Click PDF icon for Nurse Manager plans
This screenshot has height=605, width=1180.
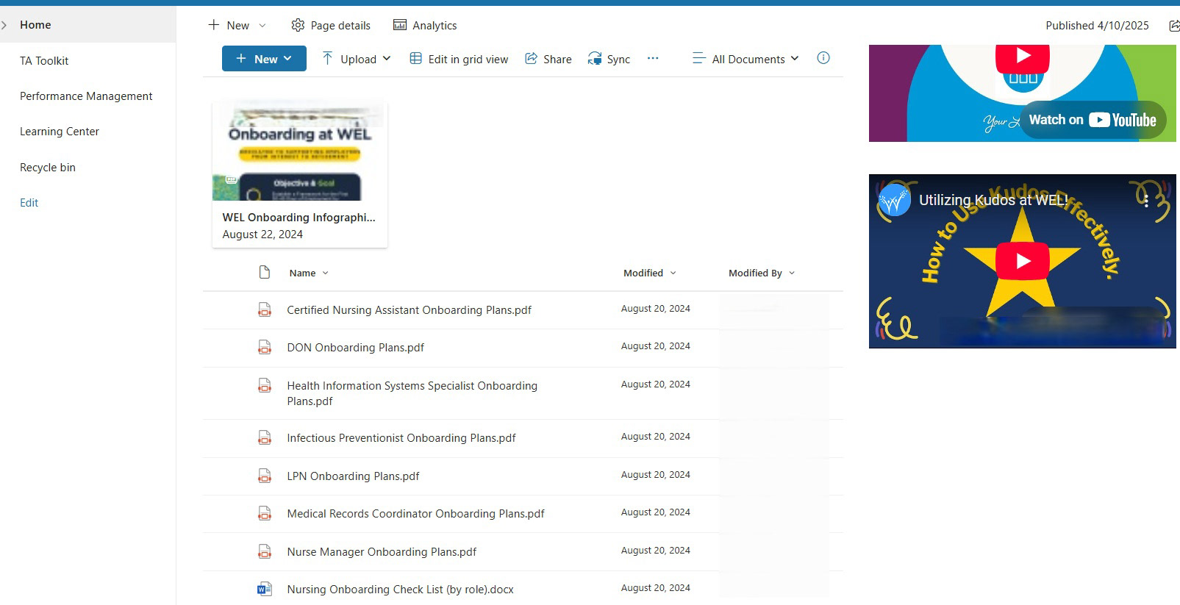(265, 551)
